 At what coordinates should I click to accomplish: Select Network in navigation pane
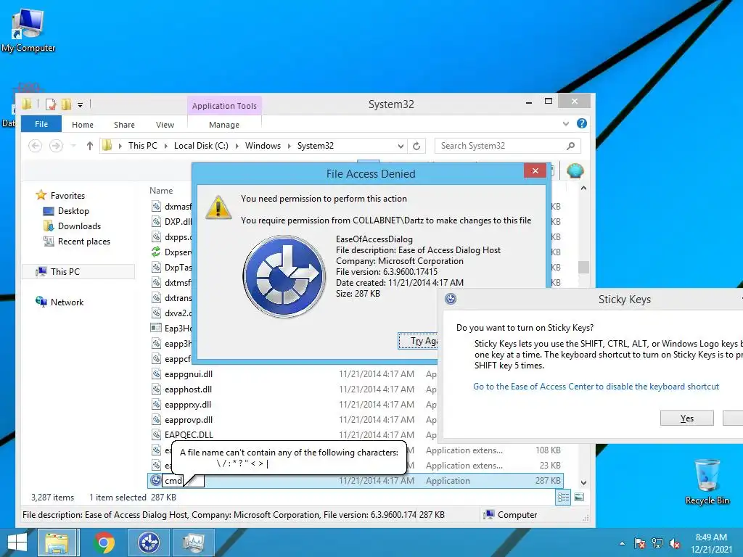[67, 302]
